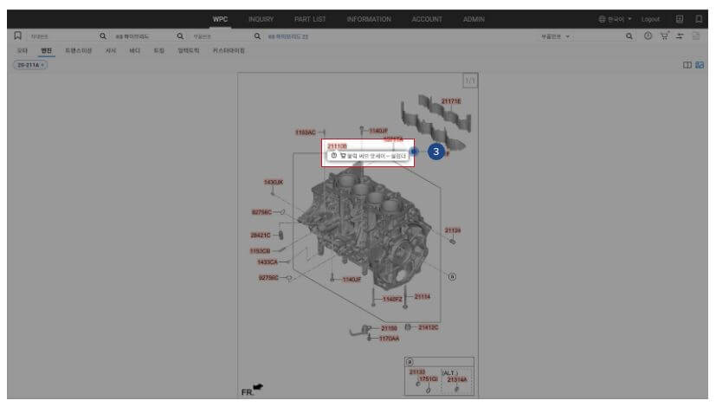This screenshot has height=407, width=716.
Task: Click the first search field on the toolbar
Action: 62,36
